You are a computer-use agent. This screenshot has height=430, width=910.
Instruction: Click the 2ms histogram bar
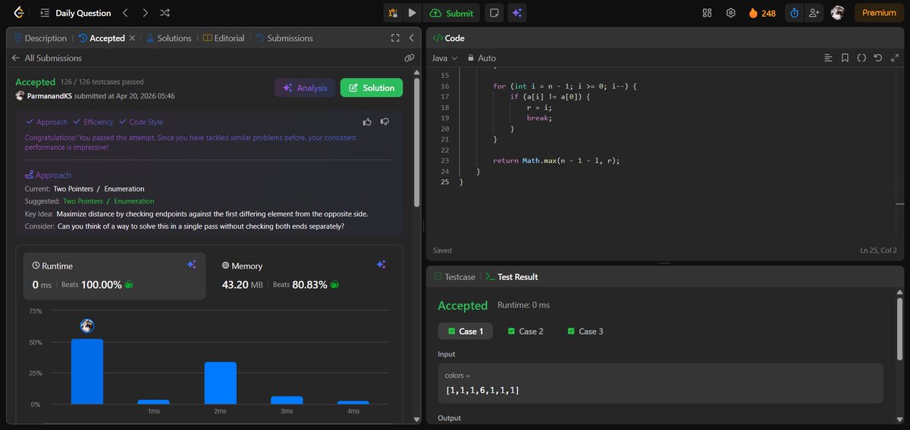click(x=220, y=383)
